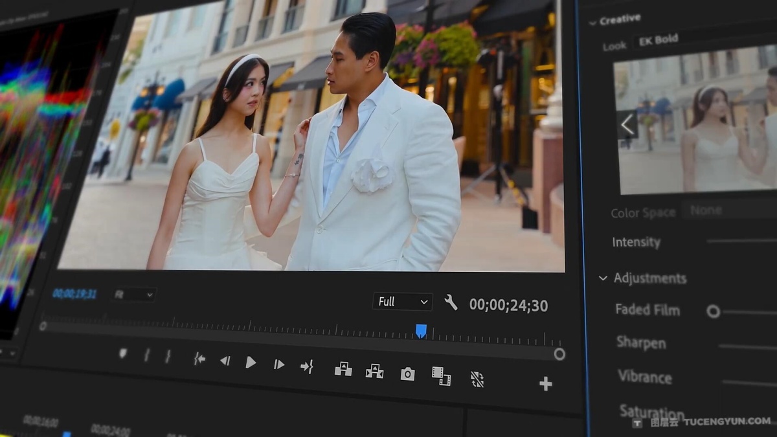Click the Intensity slider track
The image size is (777, 437).
coord(742,241)
